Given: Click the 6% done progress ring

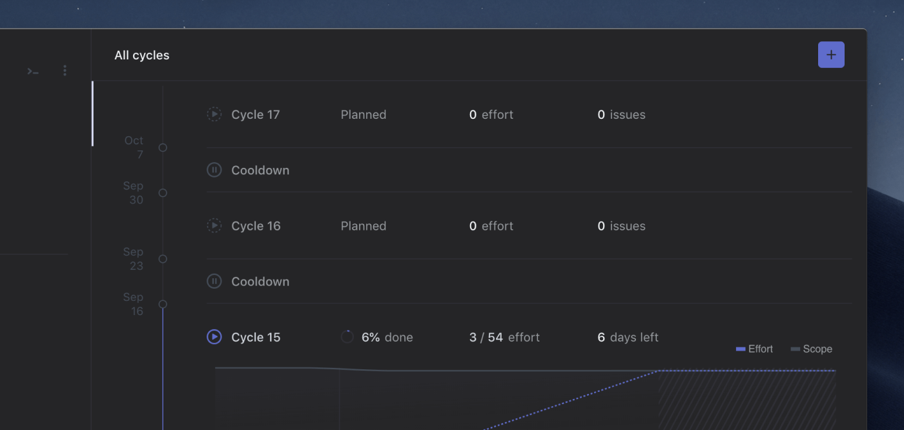Looking at the screenshot, I should (x=347, y=337).
